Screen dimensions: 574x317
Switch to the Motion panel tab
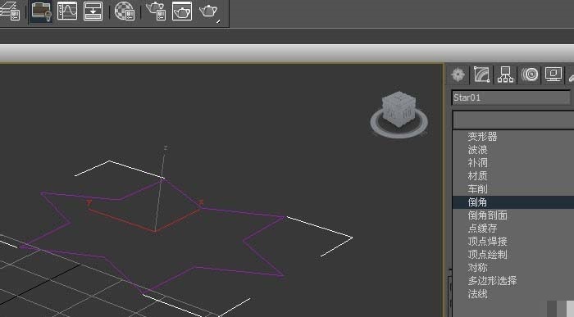[530, 75]
